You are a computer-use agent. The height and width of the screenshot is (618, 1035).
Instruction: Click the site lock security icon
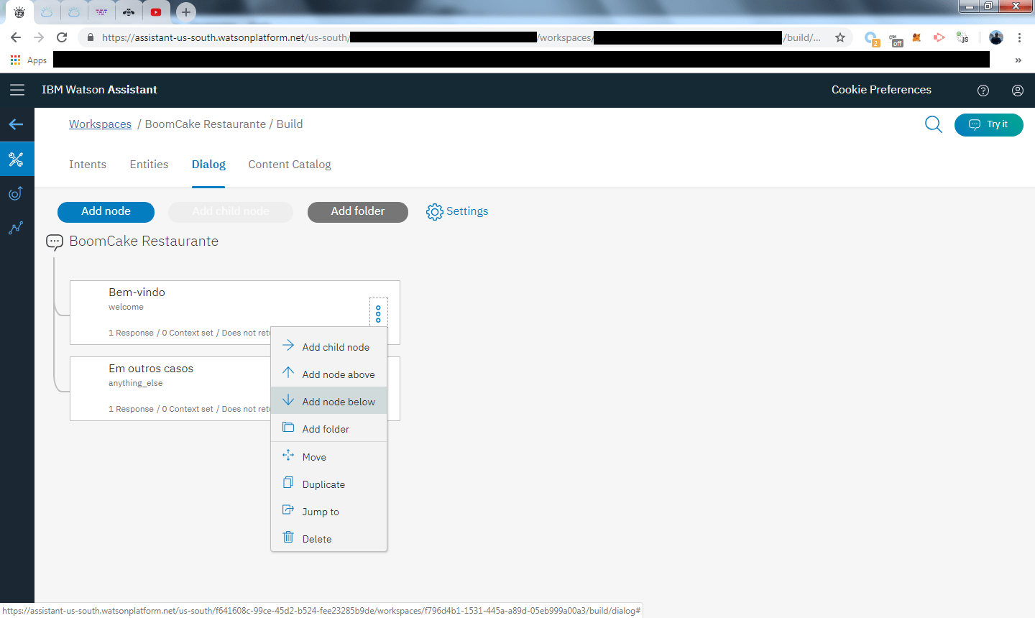point(90,37)
